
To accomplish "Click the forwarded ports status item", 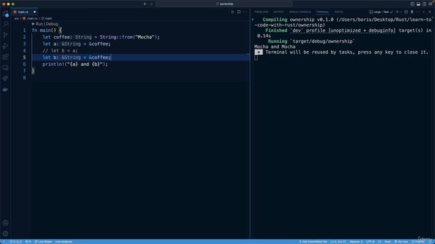I will coord(28,241).
